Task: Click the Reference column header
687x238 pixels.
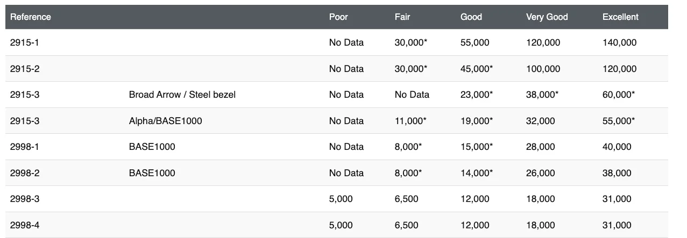Action: (x=31, y=17)
